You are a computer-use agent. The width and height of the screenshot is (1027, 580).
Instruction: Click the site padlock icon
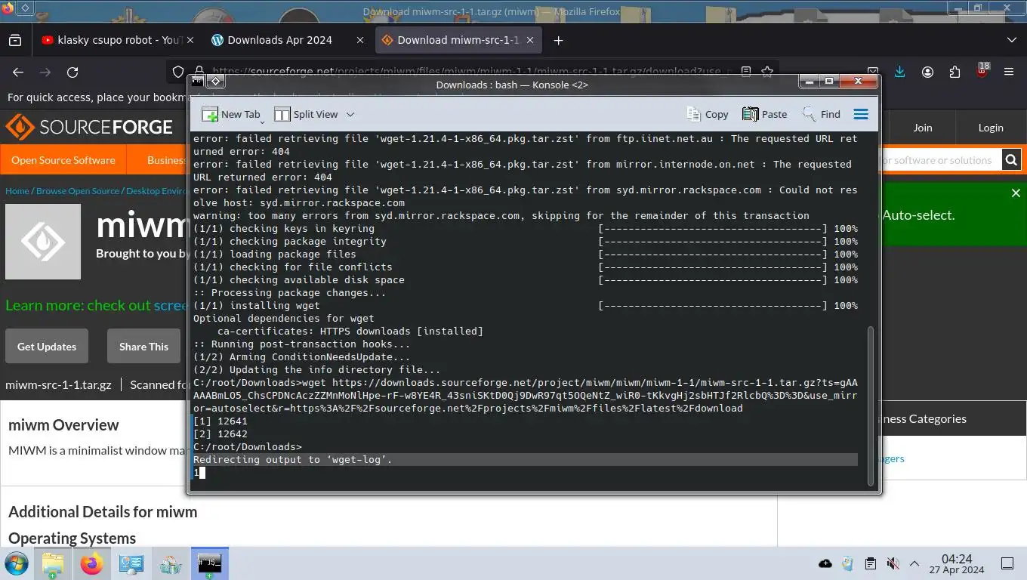tap(198, 70)
